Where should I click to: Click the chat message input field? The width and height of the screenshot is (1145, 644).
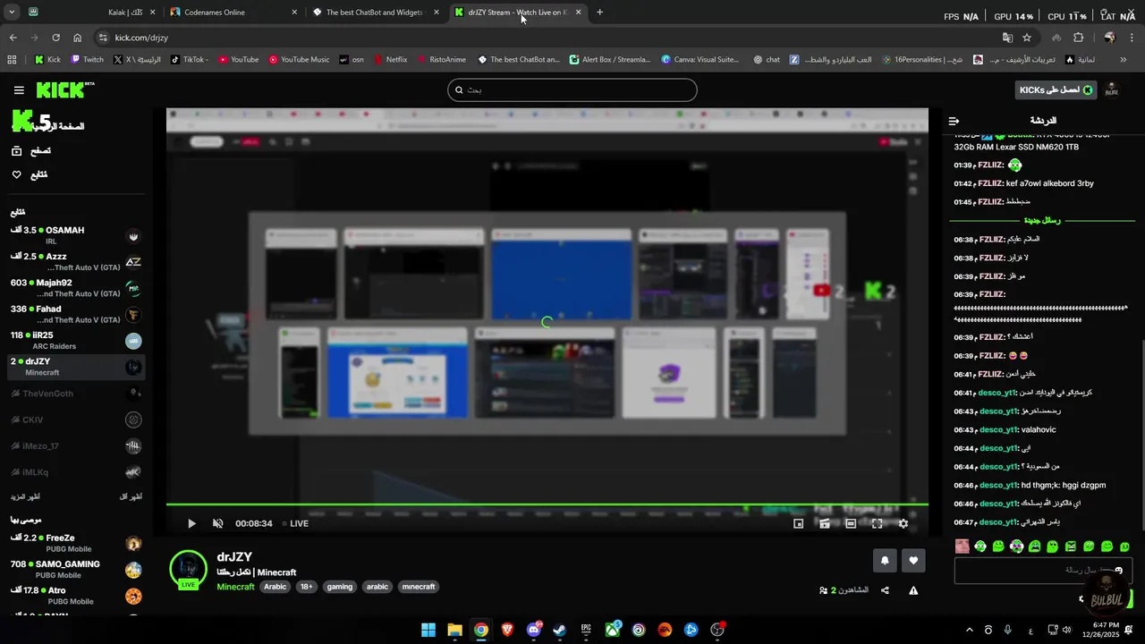tap(1043, 571)
